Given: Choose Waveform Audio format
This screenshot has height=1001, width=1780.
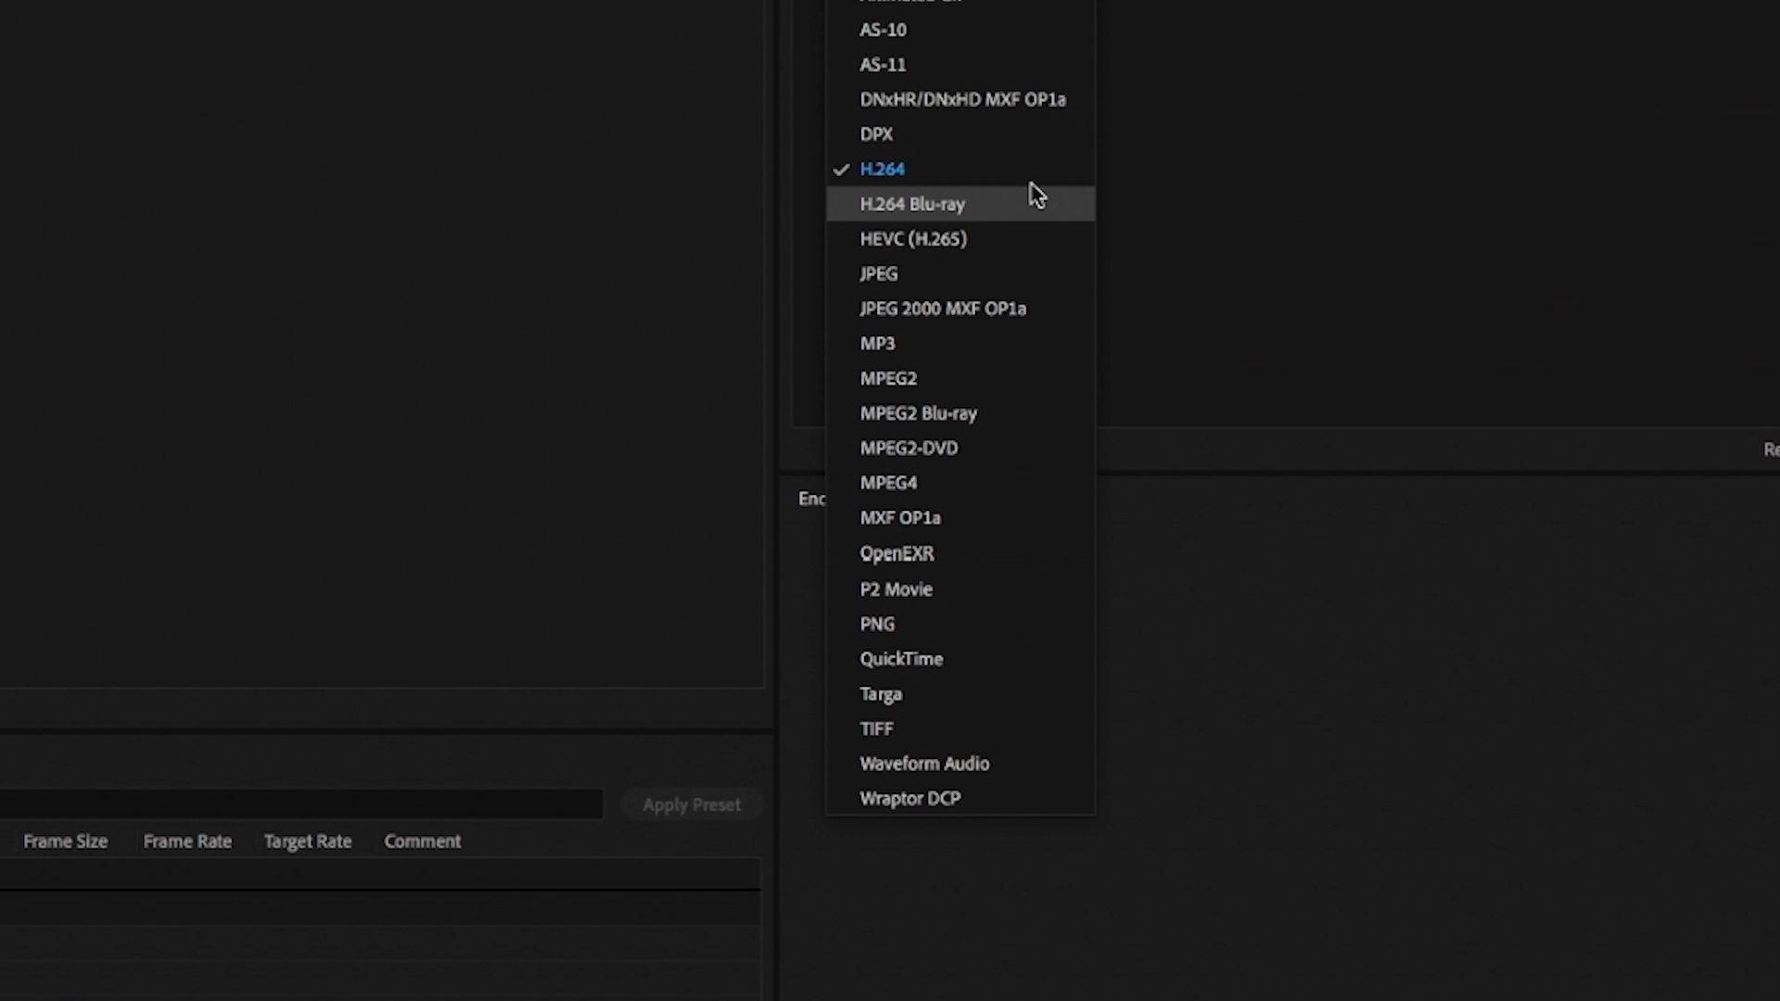Looking at the screenshot, I should tap(960, 764).
